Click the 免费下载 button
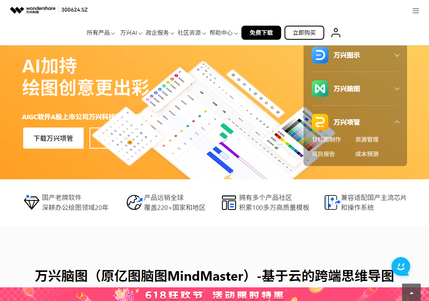429x301 pixels. pyautogui.click(x=261, y=33)
